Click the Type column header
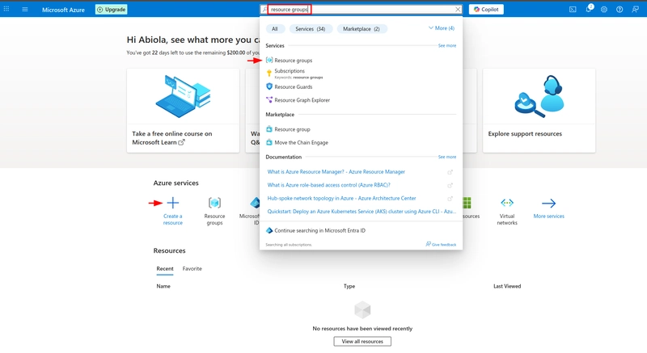 click(x=349, y=286)
